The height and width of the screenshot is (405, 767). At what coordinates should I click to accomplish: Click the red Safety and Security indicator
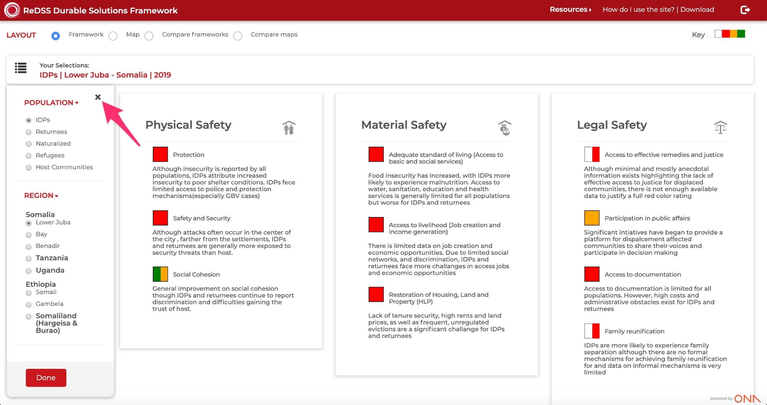(160, 218)
